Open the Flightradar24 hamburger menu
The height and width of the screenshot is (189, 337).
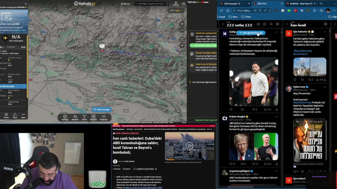[x=184, y=4]
